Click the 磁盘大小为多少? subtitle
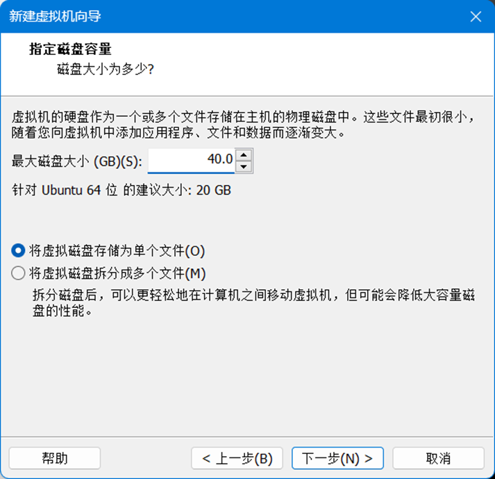This screenshot has width=495, height=479. (106, 69)
